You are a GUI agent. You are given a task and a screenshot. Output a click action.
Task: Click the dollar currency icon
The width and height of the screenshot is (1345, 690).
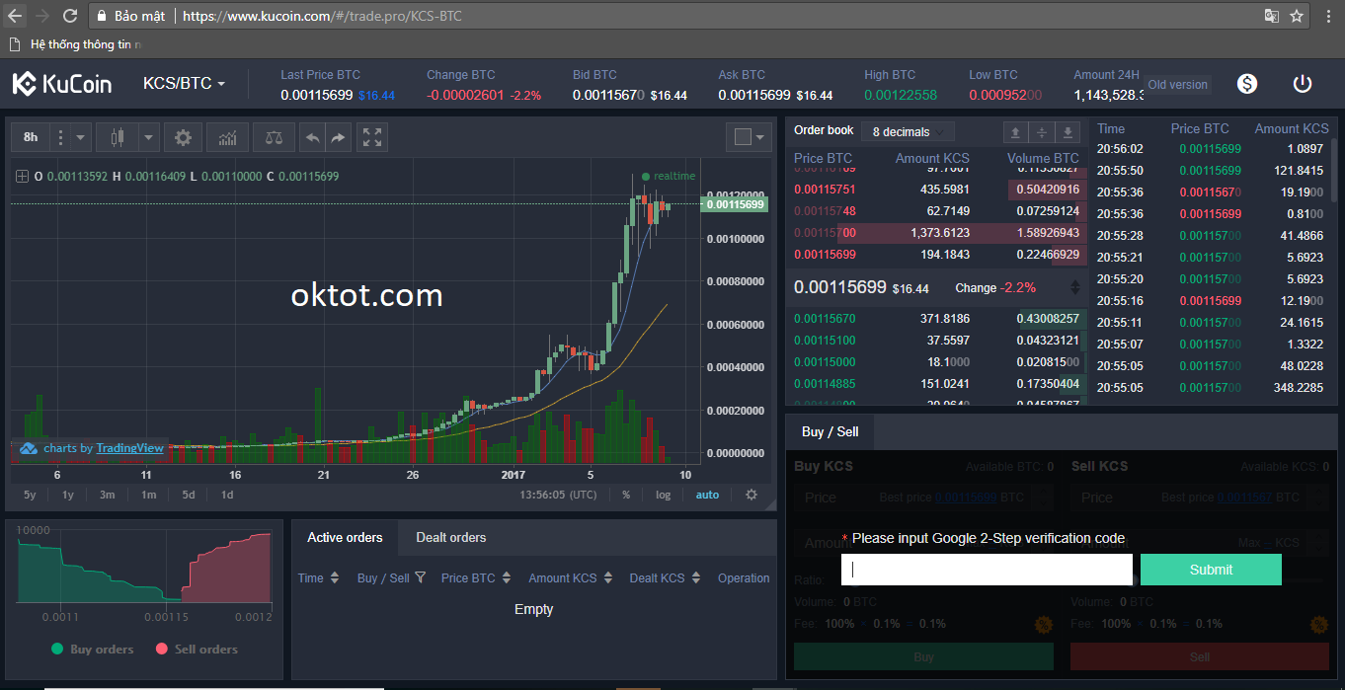(x=1247, y=84)
